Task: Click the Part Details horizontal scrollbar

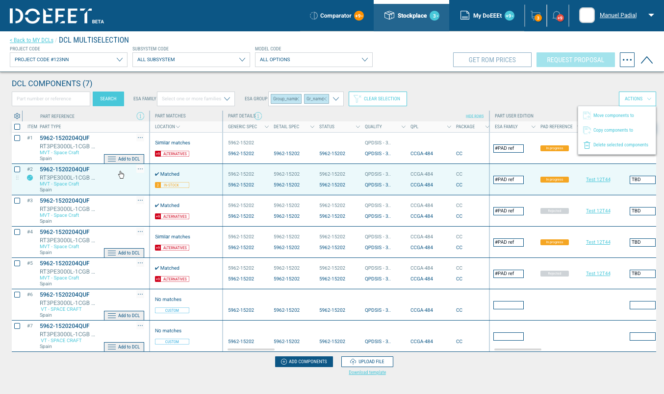Action: coord(251,349)
